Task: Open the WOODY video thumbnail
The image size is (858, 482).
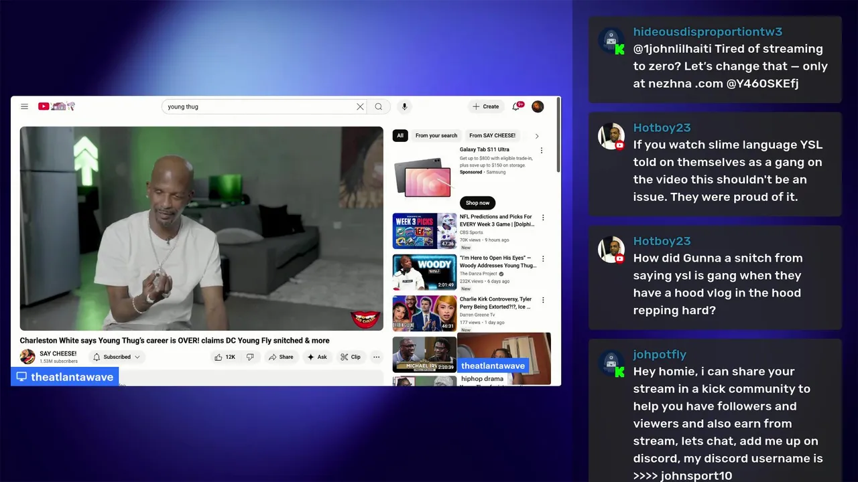Action: coord(424,272)
